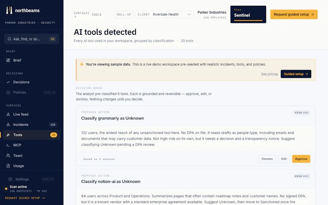Dismiss the grammarly classification proposal
The height and width of the screenshot is (205, 328).
[x=267, y=159]
